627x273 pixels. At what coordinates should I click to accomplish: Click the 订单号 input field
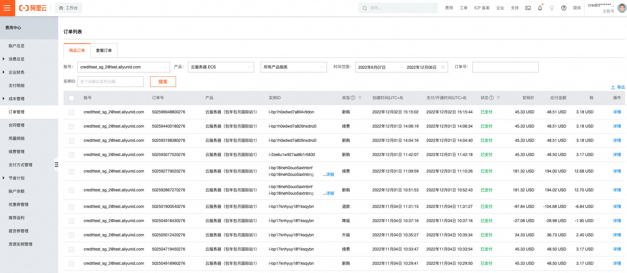click(505, 67)
